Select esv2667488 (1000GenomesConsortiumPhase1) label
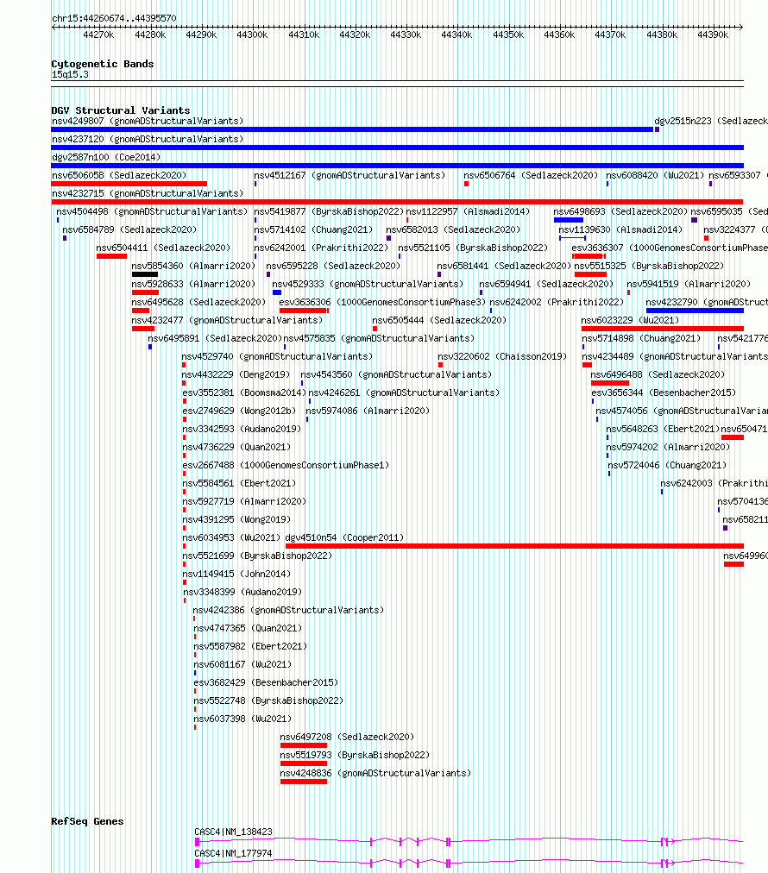Image resolution: width=768 pixels, height=873 pixels. (x=286, y=466)
